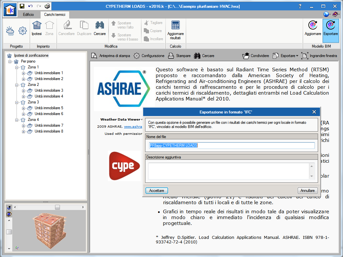Click Ingrandire finestra
The height and width of the screenshot is (257, 343).
[x=319, y=56]
